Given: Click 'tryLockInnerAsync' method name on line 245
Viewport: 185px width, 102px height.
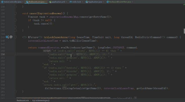Looking at the screenshot, I should coord(56,37).
